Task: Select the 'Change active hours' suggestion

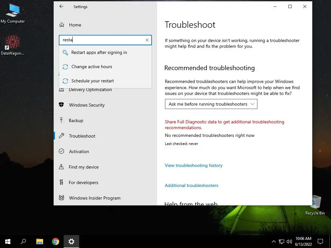Action: tap(105, 67)
